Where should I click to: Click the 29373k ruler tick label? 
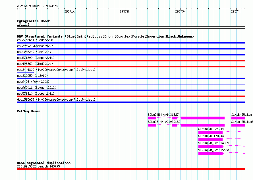tap(180, 11)
